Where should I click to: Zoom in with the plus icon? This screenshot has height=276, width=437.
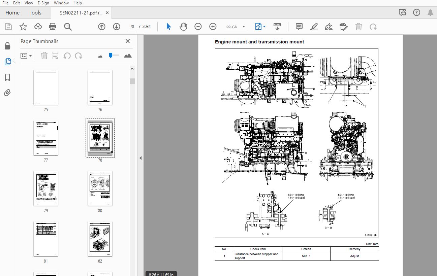point(213,27)
